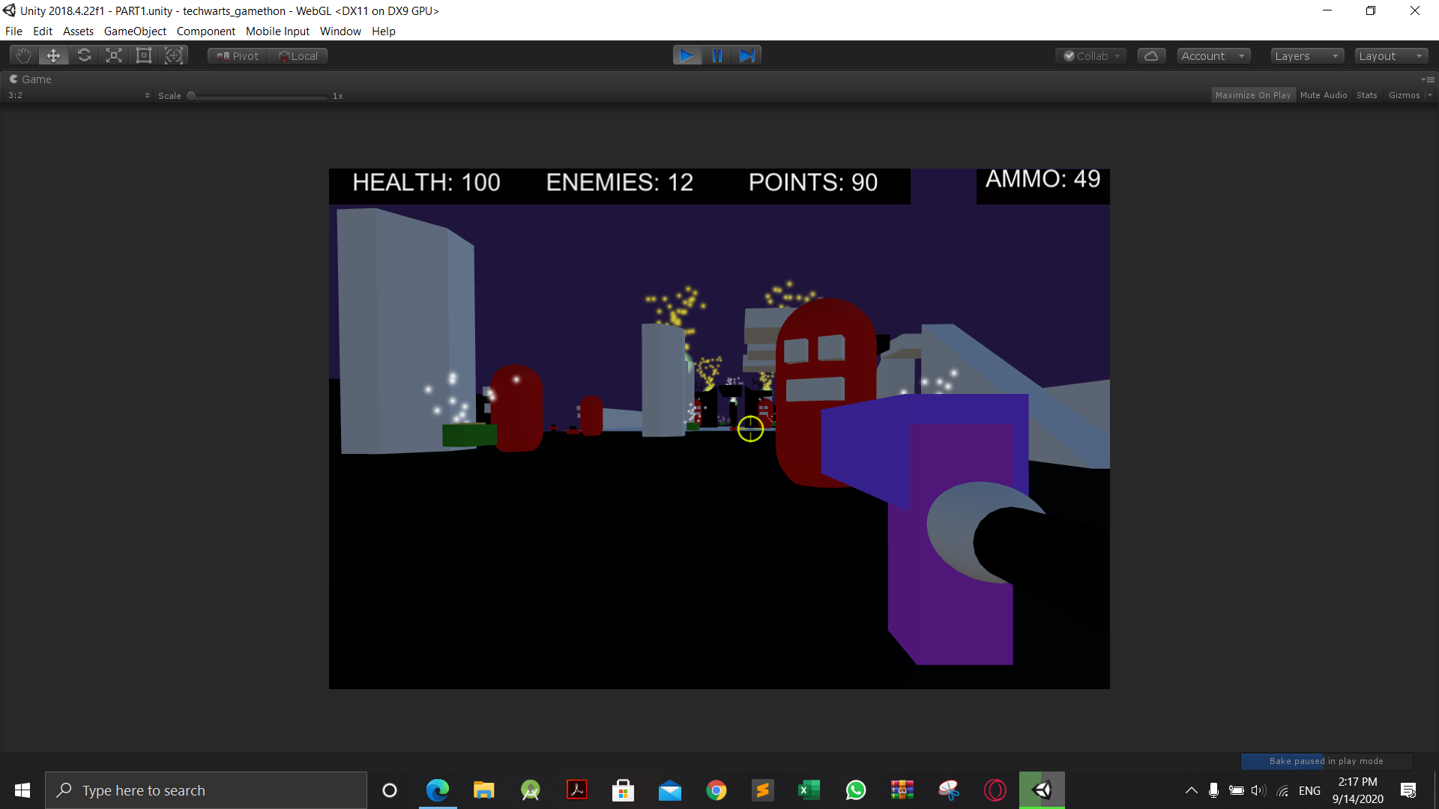Click the Step frame button
1439x809 pixels.
(747, 55)
